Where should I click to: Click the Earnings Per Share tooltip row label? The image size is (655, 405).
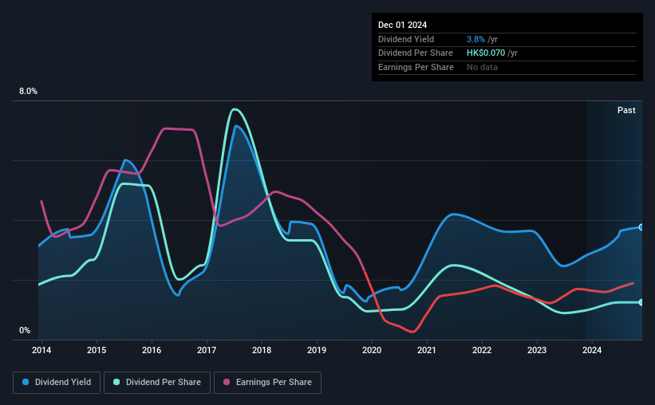[416, 67]
